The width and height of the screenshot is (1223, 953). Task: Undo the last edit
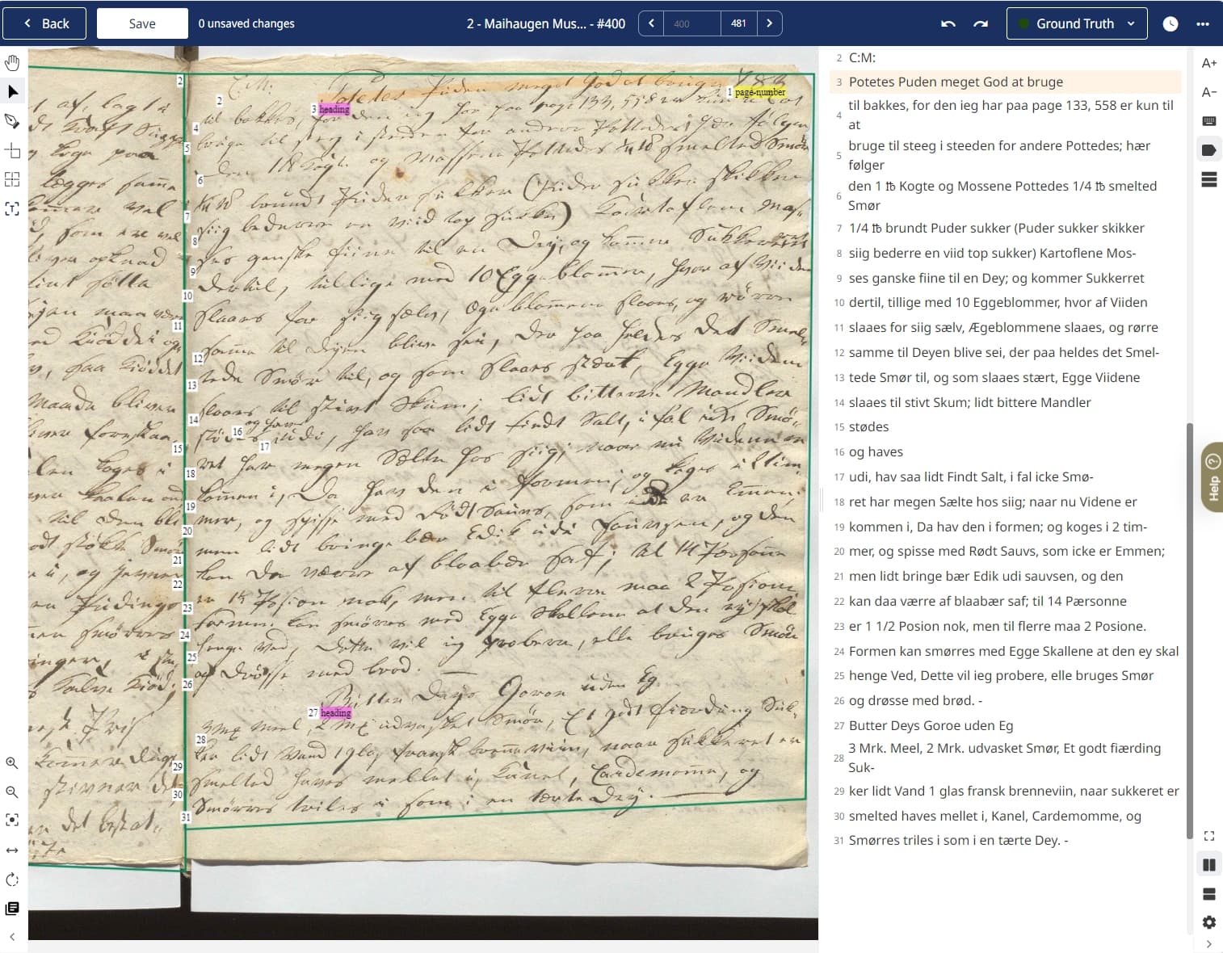(948, 23)
